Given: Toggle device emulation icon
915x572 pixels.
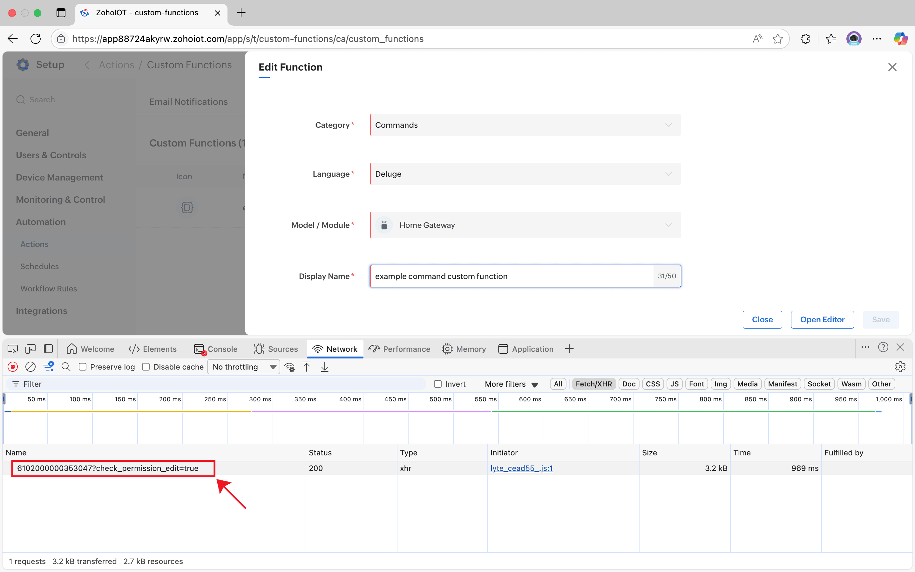Looking at the screenshot, I should click(x=30, y=349).
